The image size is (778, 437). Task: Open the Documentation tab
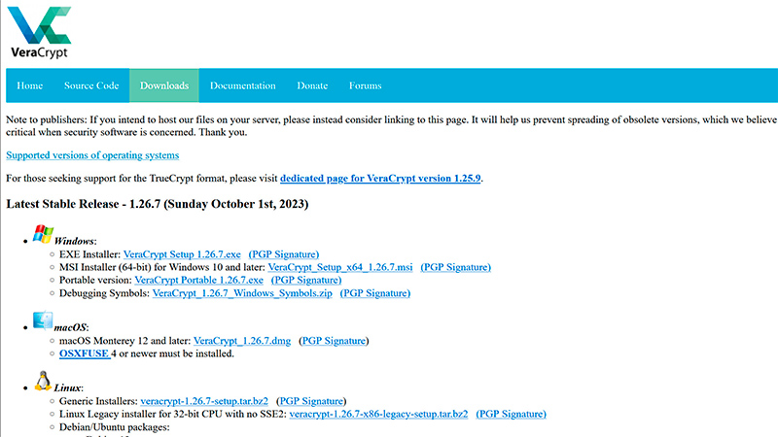pyautogui.click(x=242, y=85)
